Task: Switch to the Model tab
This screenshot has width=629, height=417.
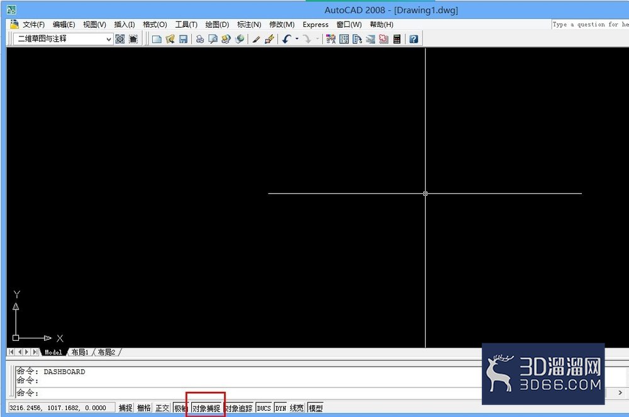Action: 53,352
